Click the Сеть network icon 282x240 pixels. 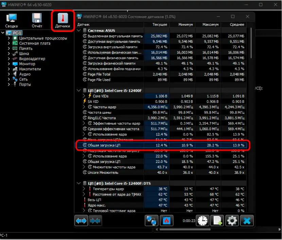coord(15,79)
